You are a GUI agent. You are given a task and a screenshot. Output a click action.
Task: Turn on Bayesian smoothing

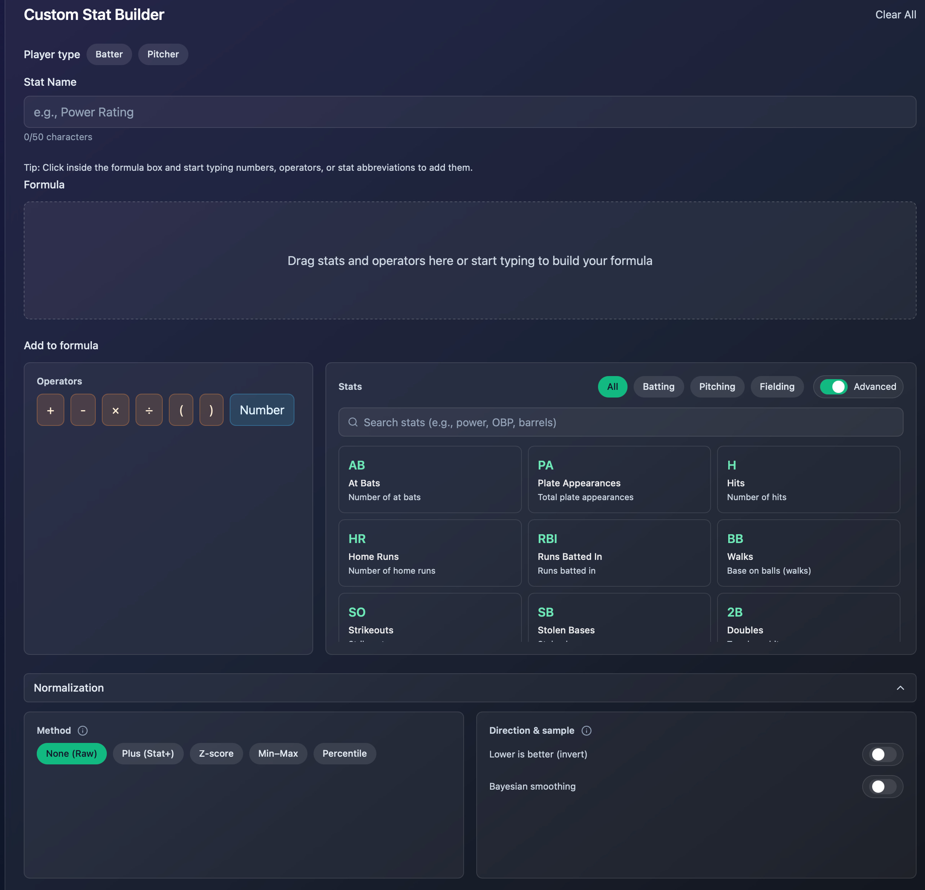[x=882, y=786]
